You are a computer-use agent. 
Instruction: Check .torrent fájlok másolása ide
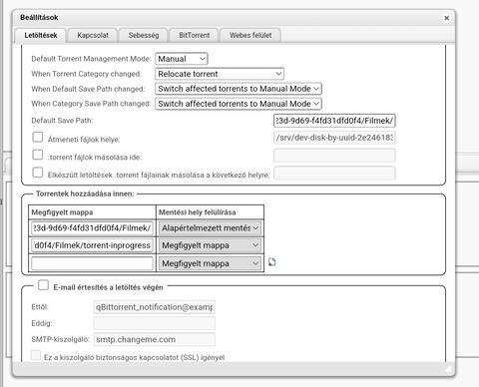pyautogui.click(x=38, y=155)
